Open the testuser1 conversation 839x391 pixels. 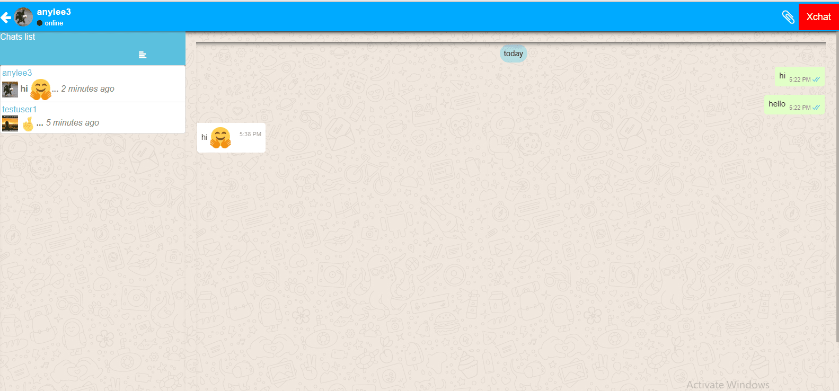[x=20, y=110]
